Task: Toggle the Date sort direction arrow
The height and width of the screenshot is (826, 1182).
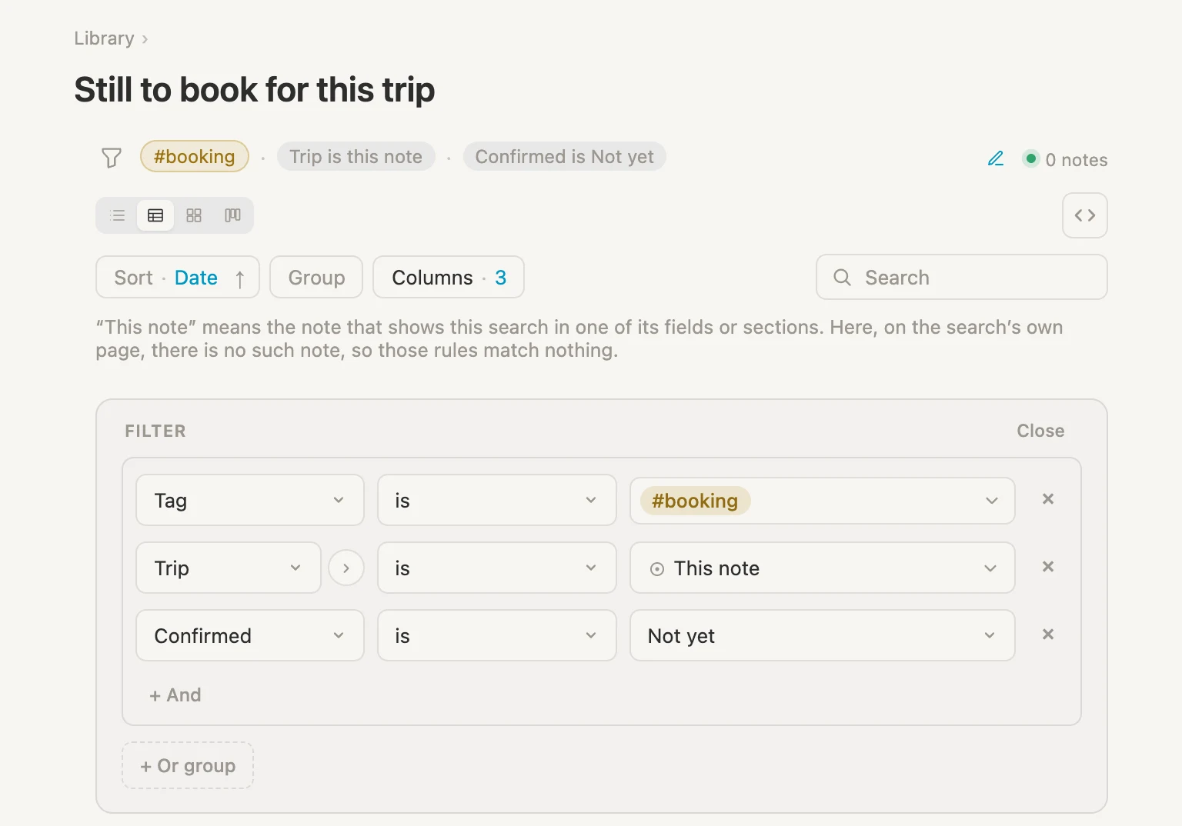Action: pyautogui.click(x=240, y=278)
